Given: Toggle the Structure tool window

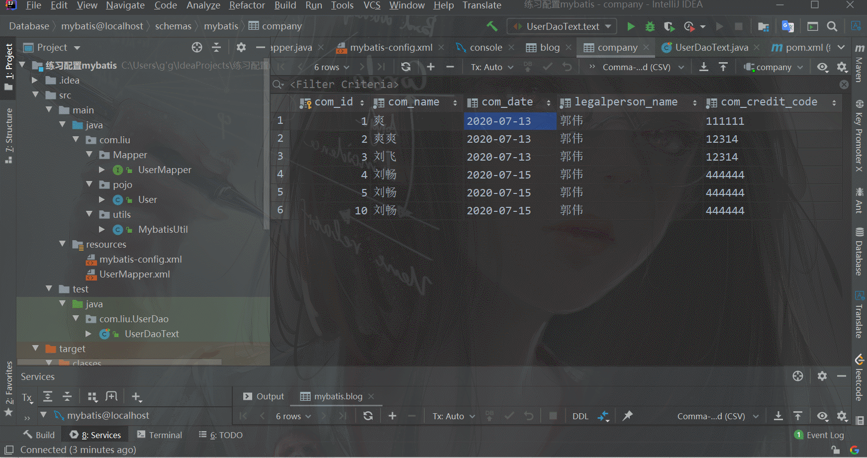Looking at the screenshot, I should (8, 135).
